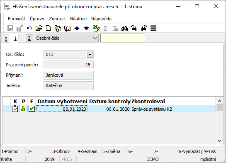Click the Save and close icon
Screen dimensions: 226x163
pyautogui.click(x=19, y=28)
